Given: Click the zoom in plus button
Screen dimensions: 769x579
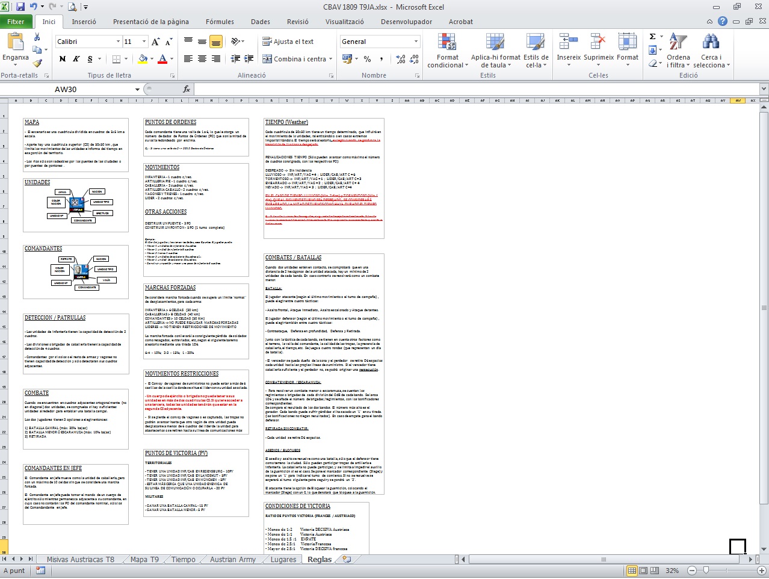Looking at the screenshot, I should pyautogui.click(x=759, y=570).
